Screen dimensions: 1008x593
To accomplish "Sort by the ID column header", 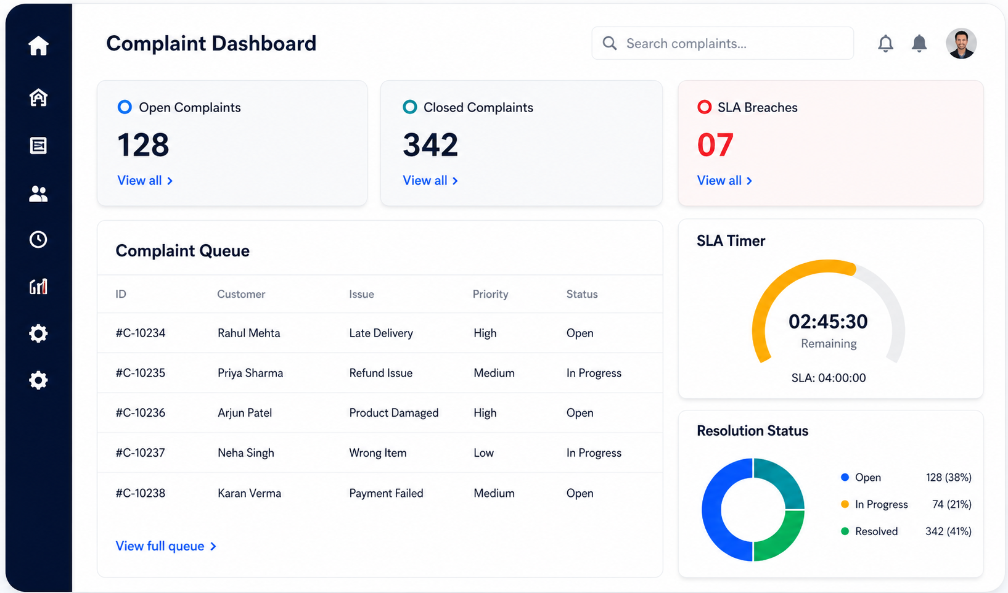I will click(x=121, y=294).
